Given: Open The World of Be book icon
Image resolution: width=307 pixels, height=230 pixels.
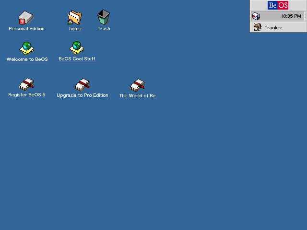Looking at the screenshot, I should coord(138,85).
